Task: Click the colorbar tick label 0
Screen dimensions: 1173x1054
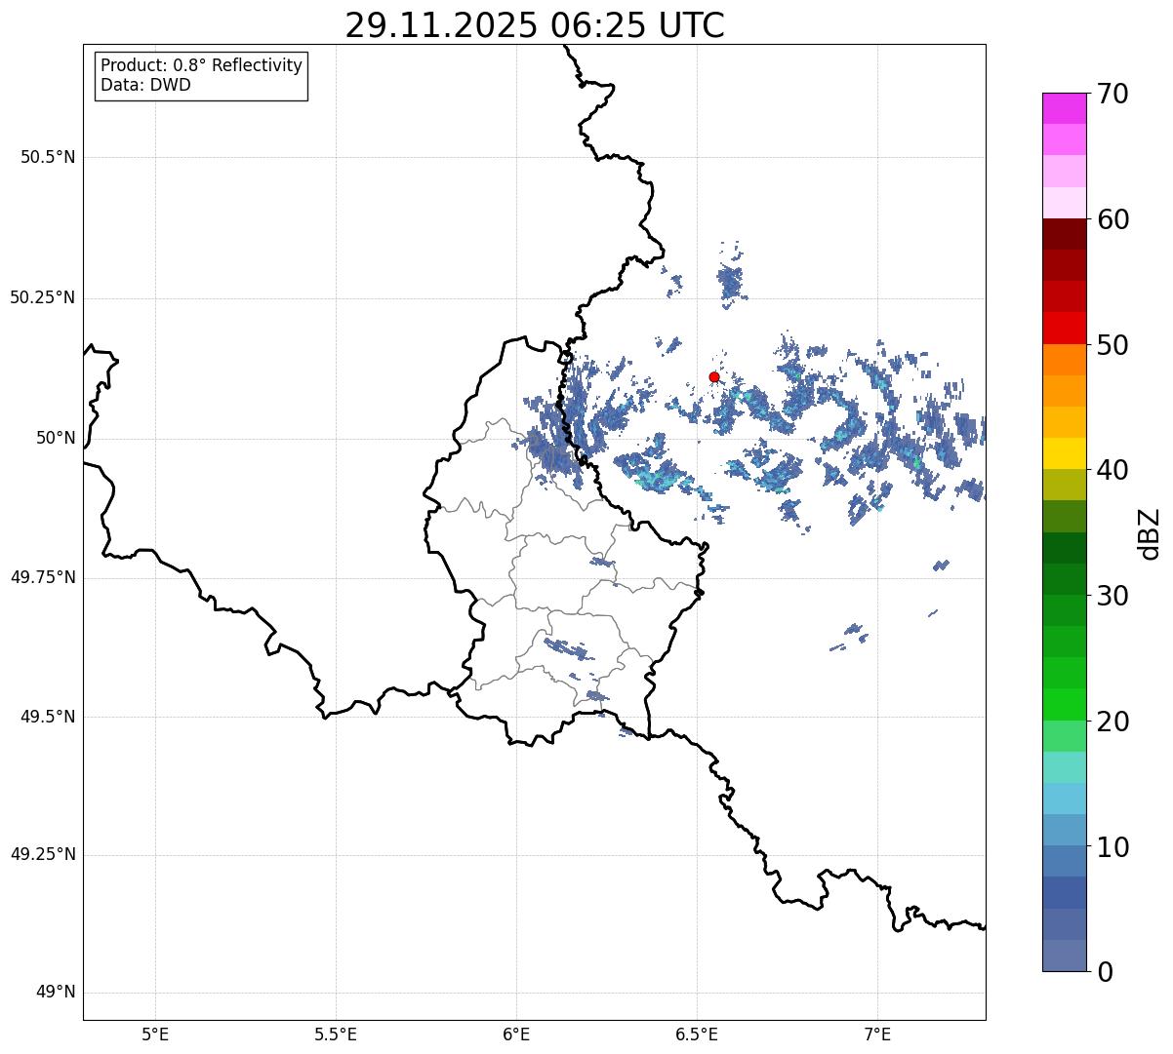Action: [1105, 972]
